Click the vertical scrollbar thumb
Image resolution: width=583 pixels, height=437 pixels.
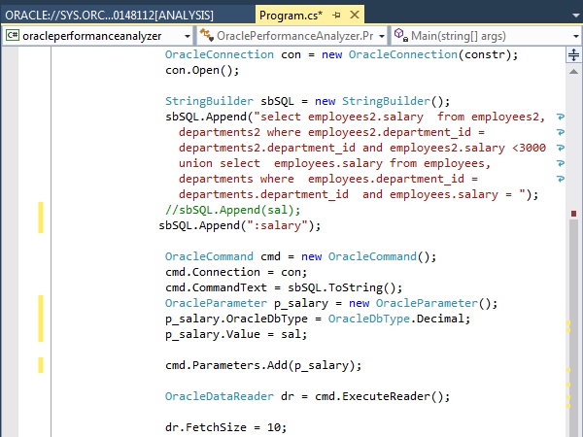[573, 327]
